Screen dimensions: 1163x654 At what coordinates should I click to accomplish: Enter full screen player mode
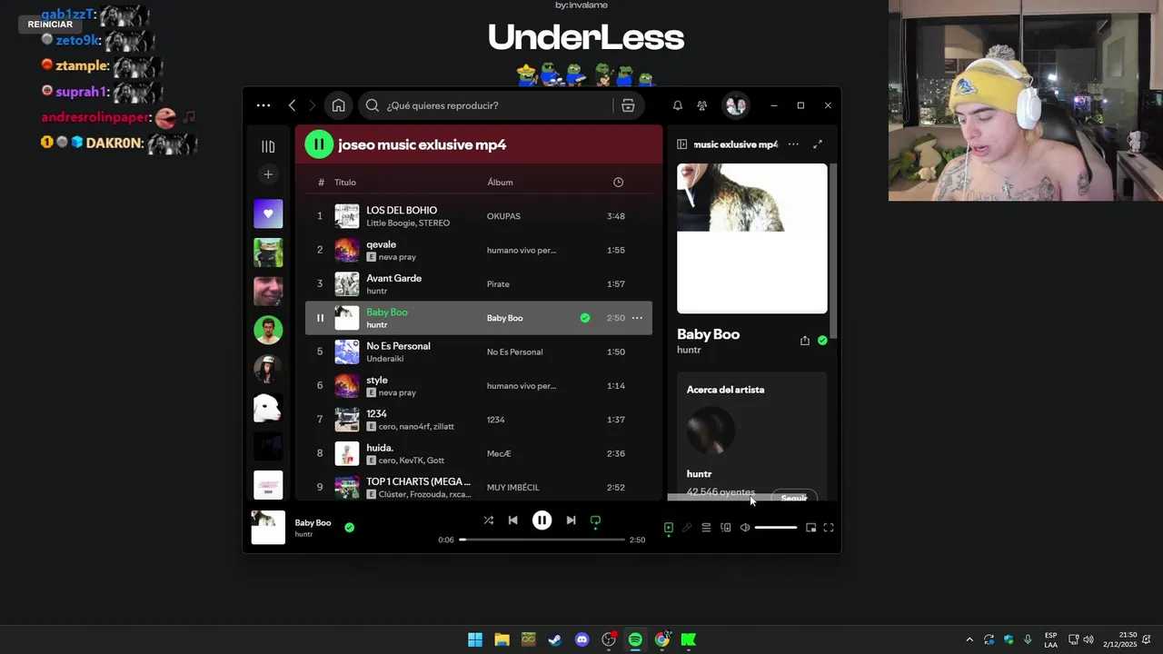tap(829, 528)
